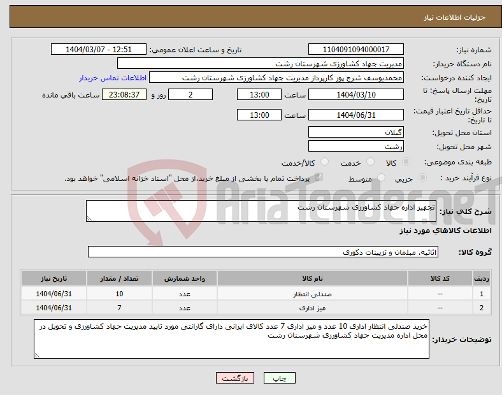Click the need number field 1104091094000017
The image size is (502, 395).
(355, 49)
